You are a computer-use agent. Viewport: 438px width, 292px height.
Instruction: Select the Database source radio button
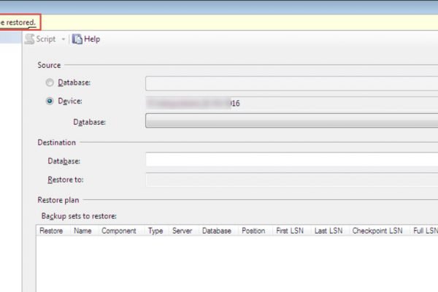(50, 82)
